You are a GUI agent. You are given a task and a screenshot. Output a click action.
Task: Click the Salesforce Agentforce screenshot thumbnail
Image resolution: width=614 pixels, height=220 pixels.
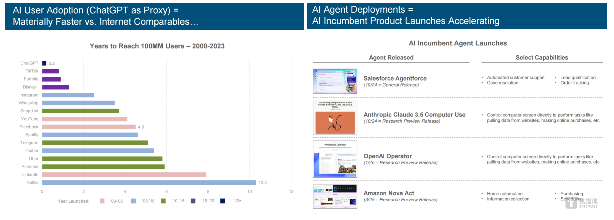[335, 81]
